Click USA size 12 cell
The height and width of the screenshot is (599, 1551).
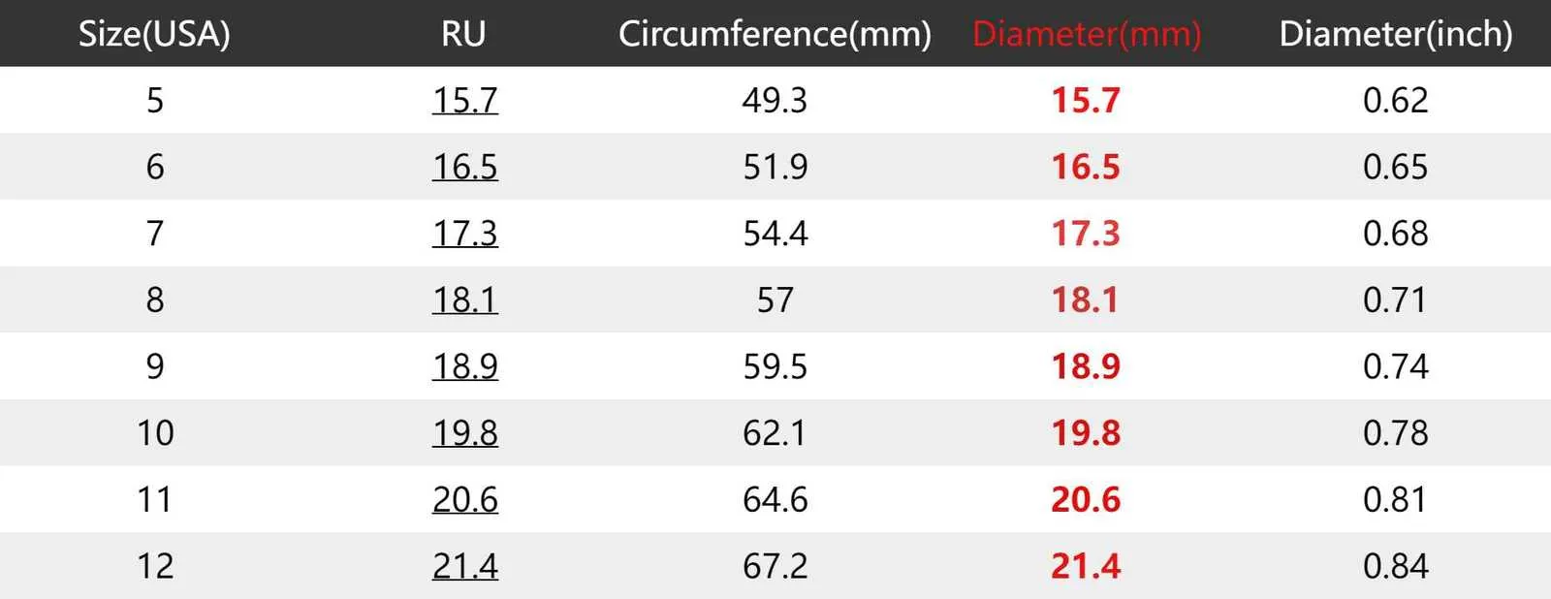(155, 566)
